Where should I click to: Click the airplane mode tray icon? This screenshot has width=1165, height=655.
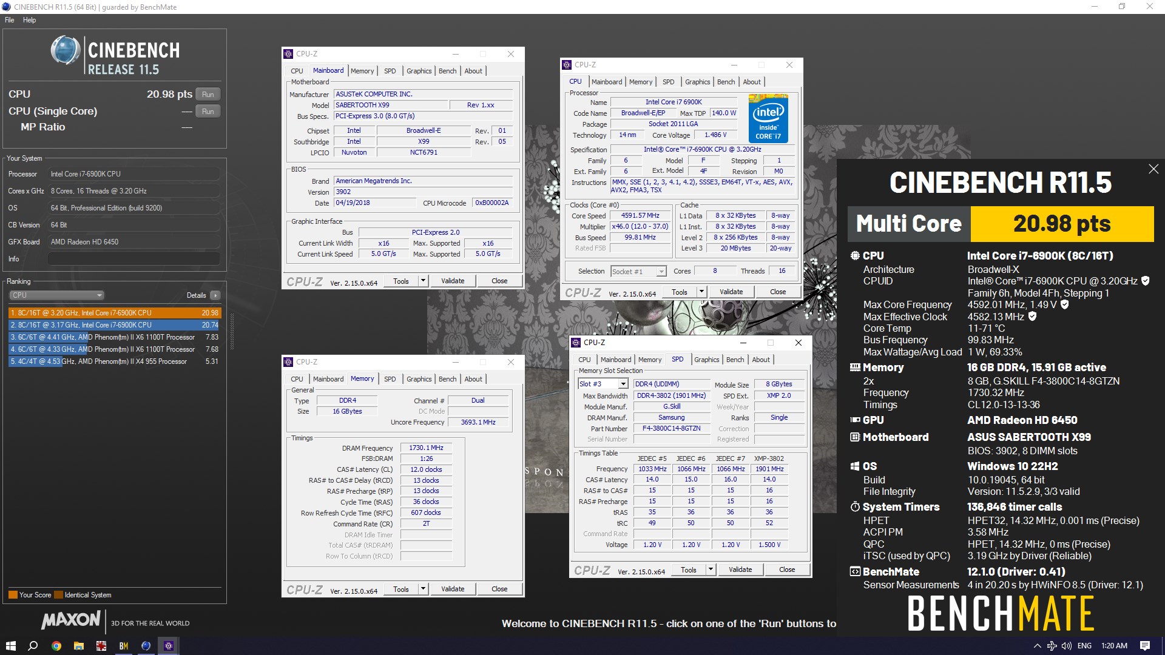pos(1052,646)
